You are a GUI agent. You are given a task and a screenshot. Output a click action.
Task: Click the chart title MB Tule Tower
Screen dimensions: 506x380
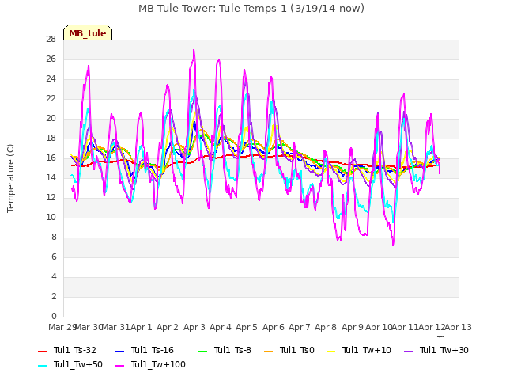point(251,9)
